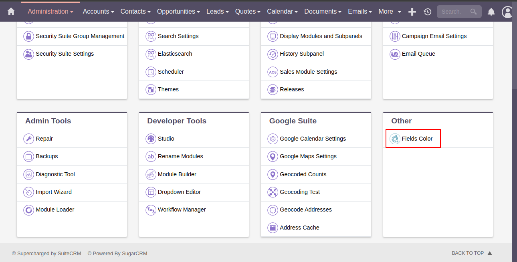Click the search input field
517x262 pixels.
coord(453,12)
